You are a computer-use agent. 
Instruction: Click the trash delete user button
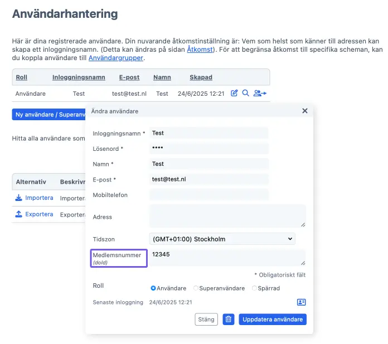(x=229, y=320)
